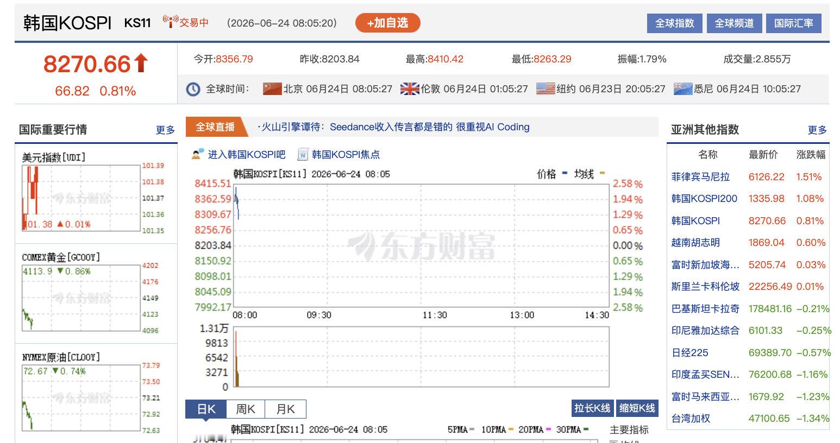Click the US flag beside New York time
Viewport: 840px width, 443px height.
[546, 88]
